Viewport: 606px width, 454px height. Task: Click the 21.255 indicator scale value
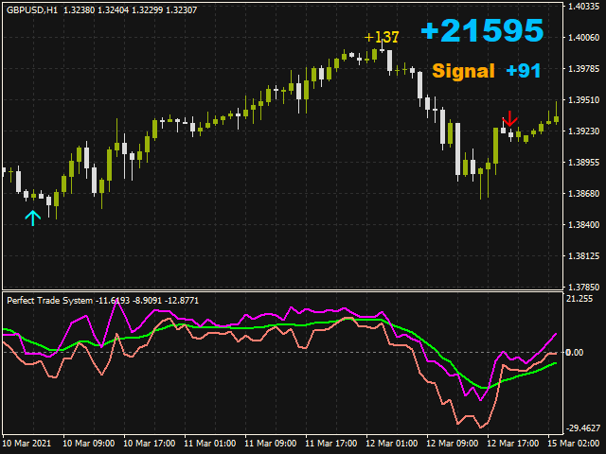579,299
